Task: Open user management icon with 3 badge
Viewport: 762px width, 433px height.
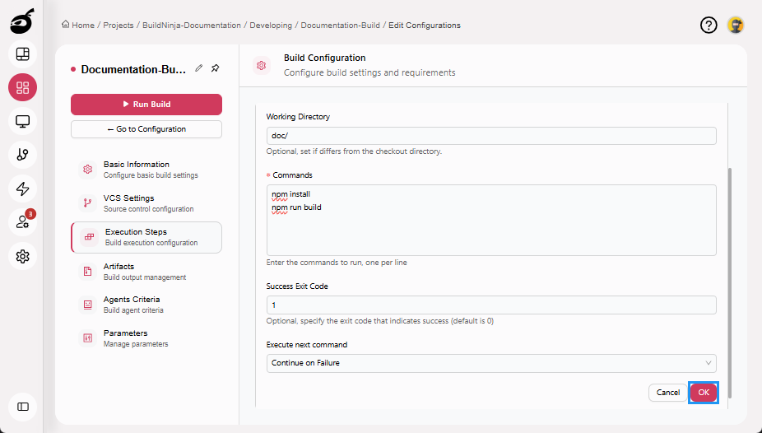Action: click(x=22, y=222)
